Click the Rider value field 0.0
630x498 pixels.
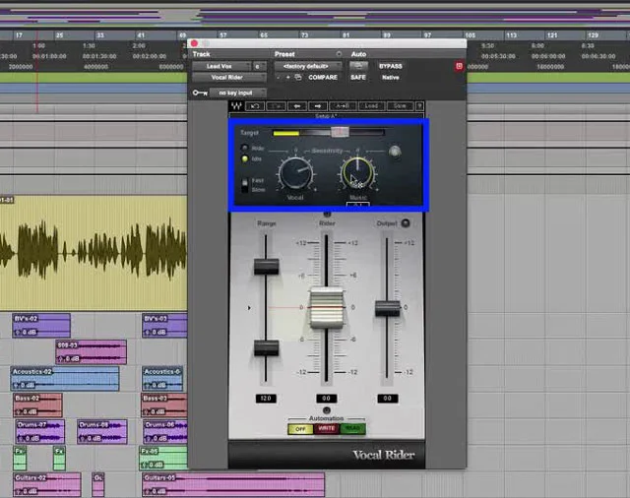[326, 399]
